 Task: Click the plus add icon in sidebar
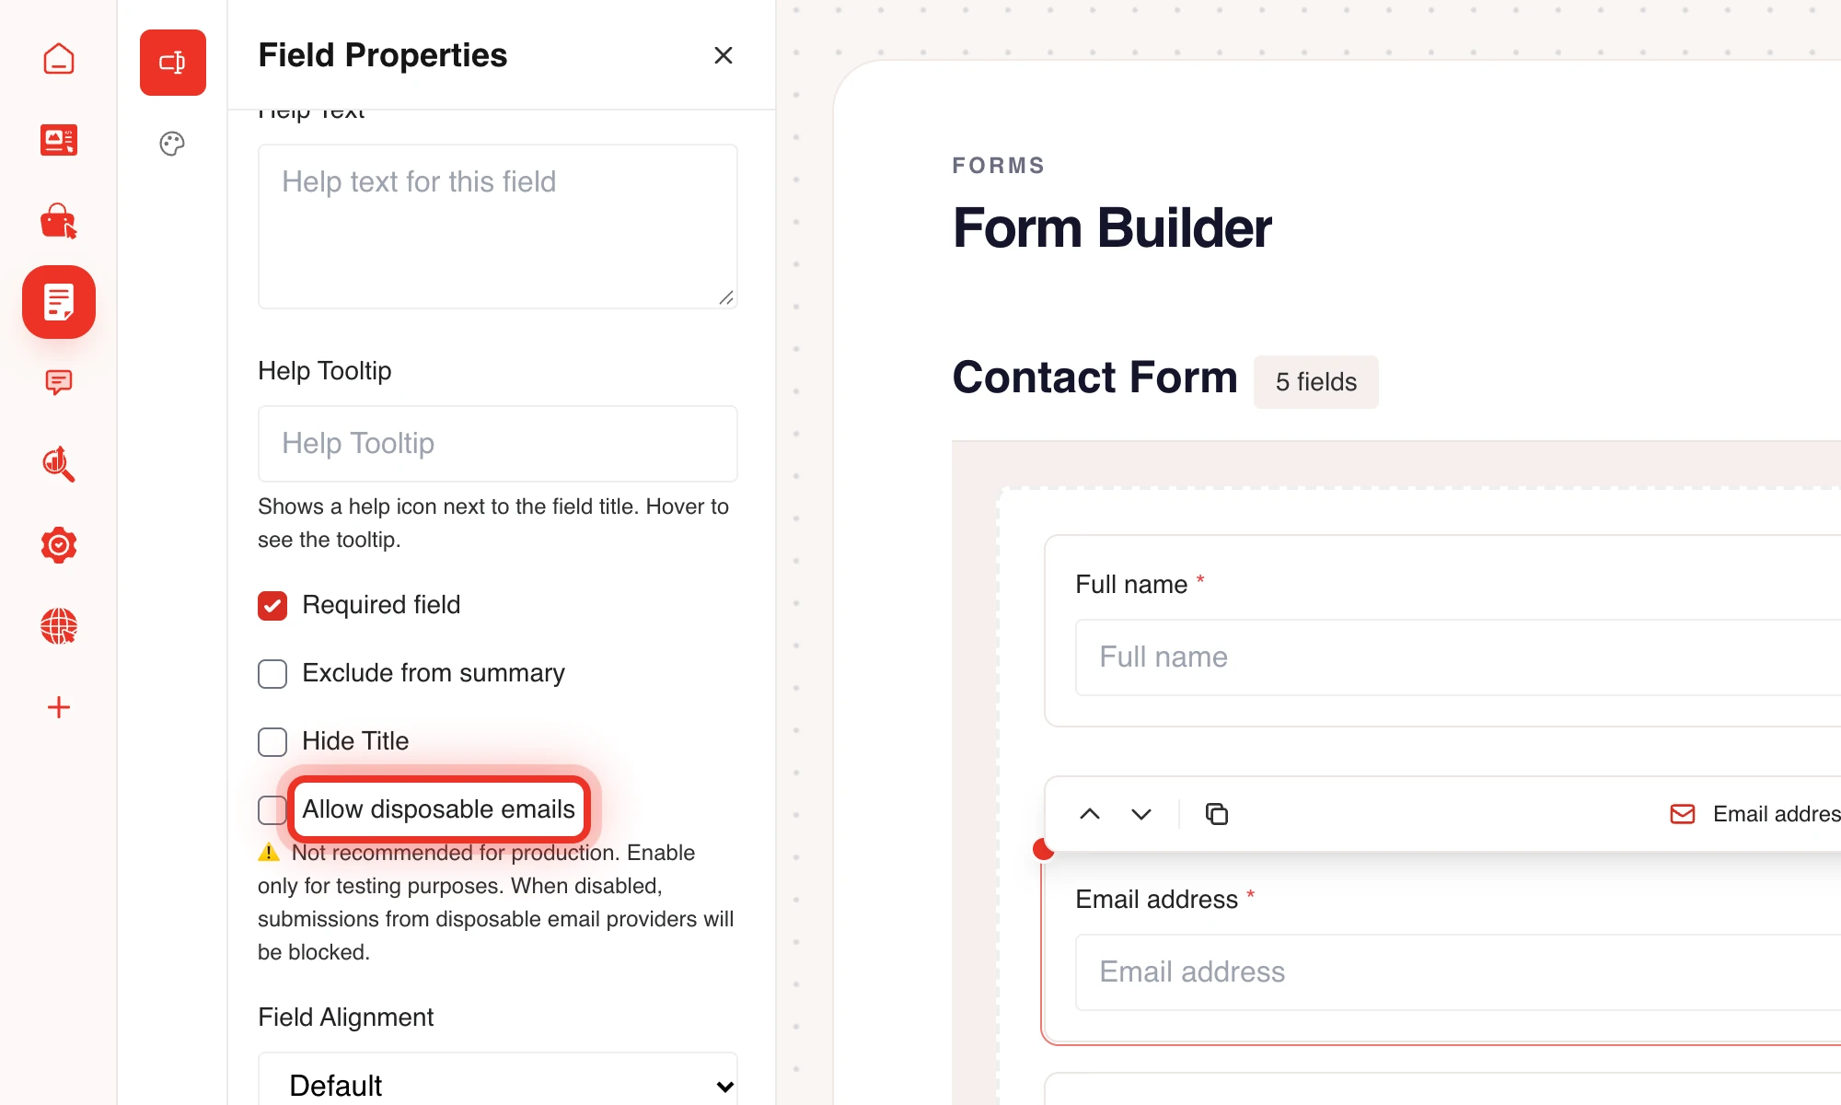click(59, 707)
